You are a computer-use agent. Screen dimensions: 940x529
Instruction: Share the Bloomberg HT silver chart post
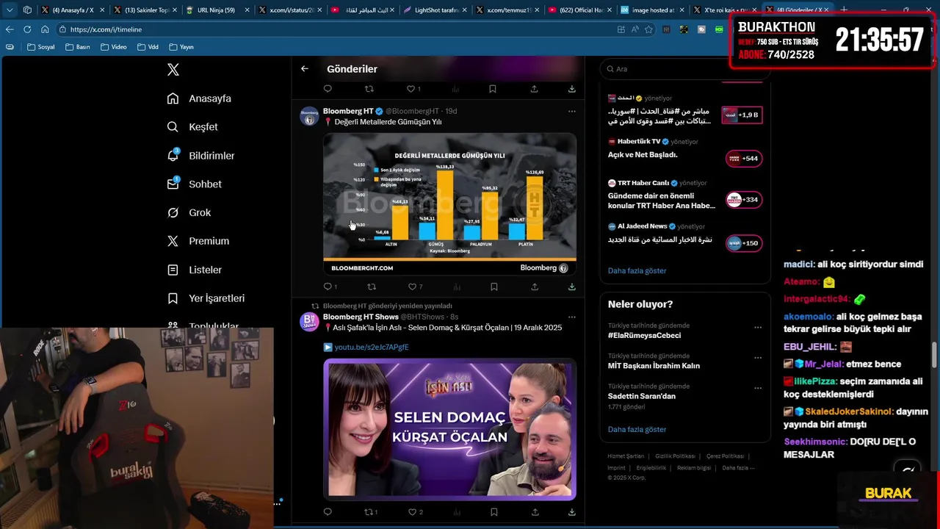click(x=535, y=287)
